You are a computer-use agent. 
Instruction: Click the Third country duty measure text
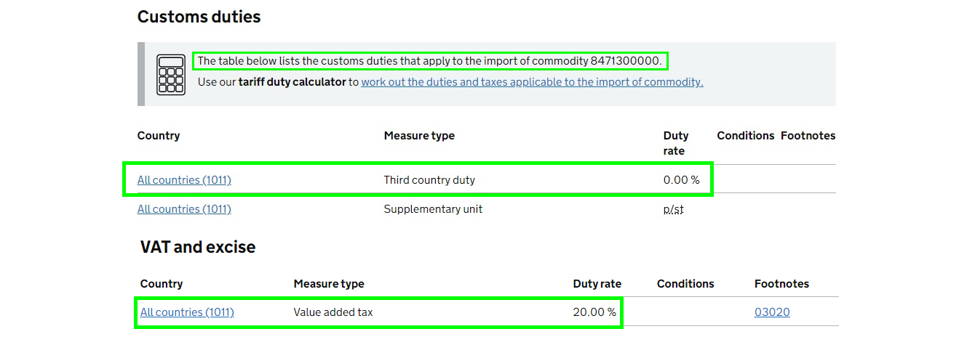pos(429,179)
